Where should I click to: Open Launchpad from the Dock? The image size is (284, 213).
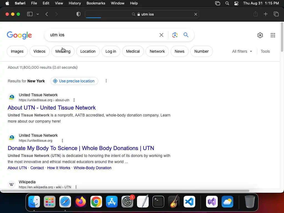pyautogui.click(x=50, y=202)
